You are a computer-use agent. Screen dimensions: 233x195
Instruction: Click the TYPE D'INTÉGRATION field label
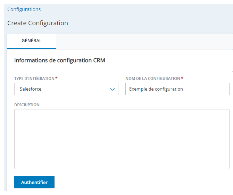coord(34,78)
